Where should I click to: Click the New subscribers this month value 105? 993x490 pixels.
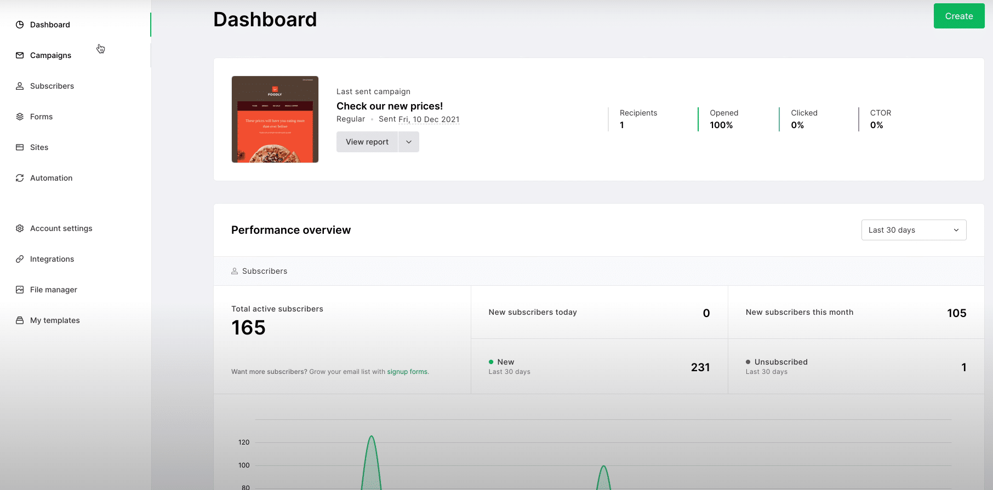point(957,313)
